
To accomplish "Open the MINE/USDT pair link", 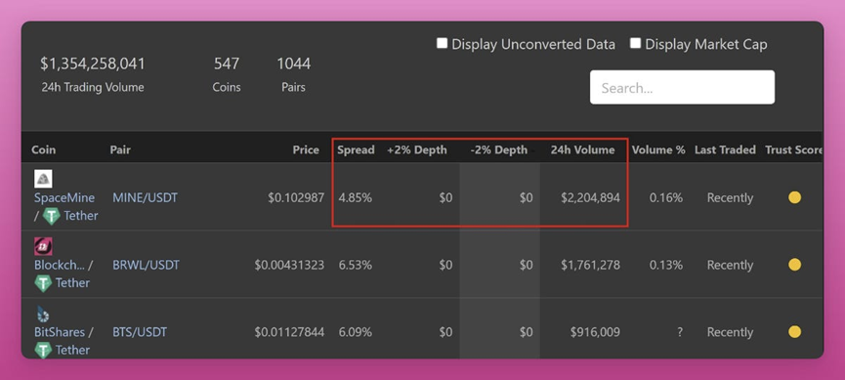I will [x=145, y=198].
